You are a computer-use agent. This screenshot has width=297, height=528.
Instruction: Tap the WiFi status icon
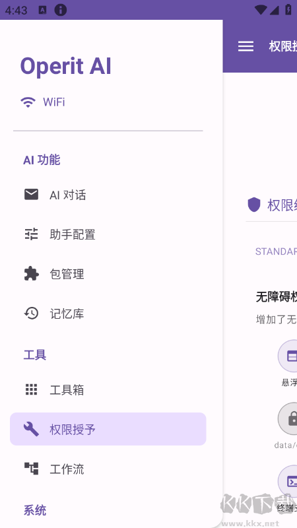click(28, 102)
